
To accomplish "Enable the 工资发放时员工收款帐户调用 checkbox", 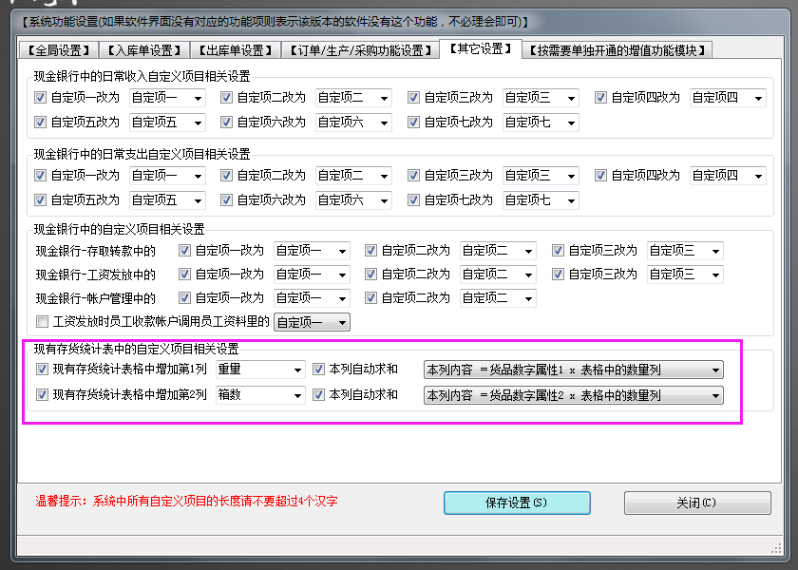I will tap(42, 322).
